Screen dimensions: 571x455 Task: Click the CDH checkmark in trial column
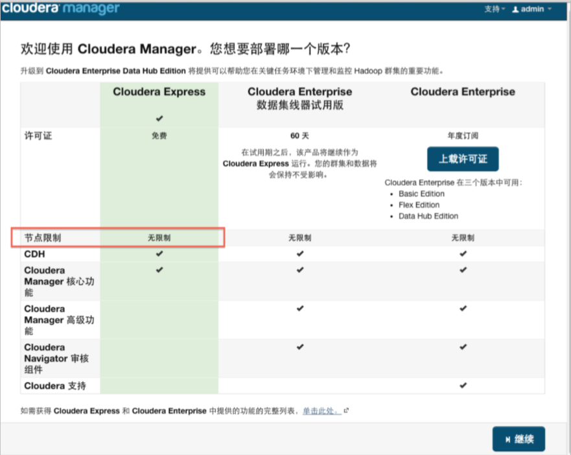(299, 253)
